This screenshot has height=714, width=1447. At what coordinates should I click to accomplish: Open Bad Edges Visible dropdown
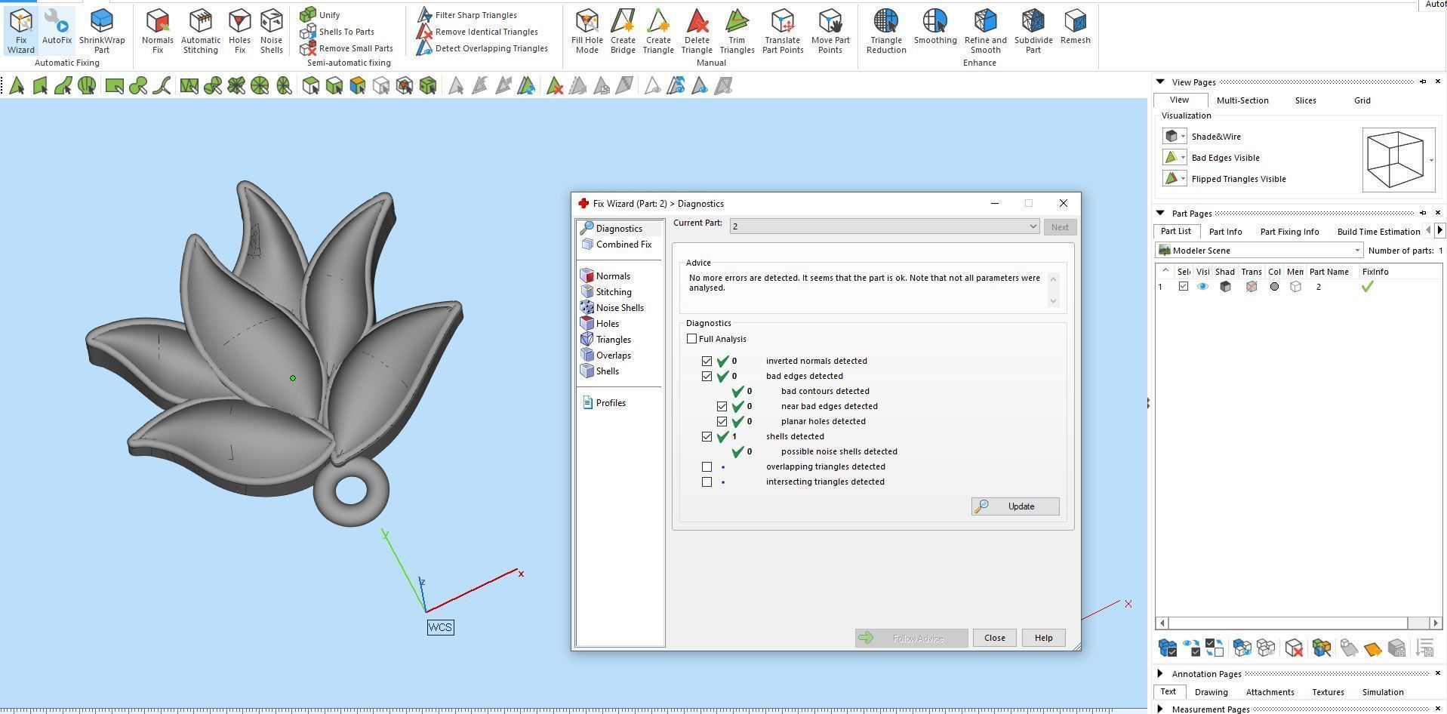click(1183, 158)
